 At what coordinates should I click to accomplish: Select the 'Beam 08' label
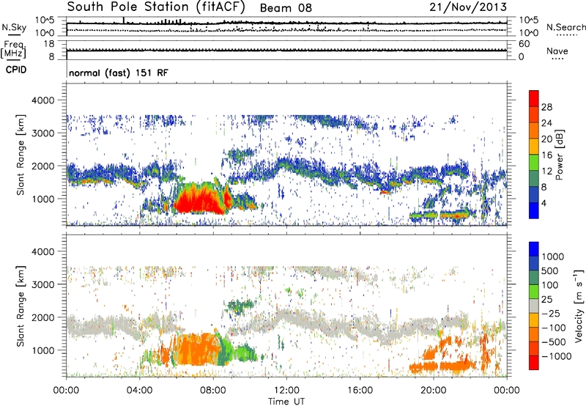point(286,8)
